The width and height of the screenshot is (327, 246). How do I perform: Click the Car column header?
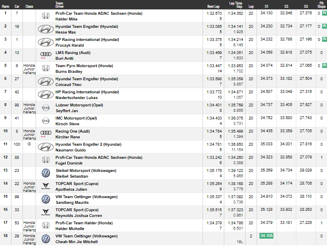tap(17, 7)
